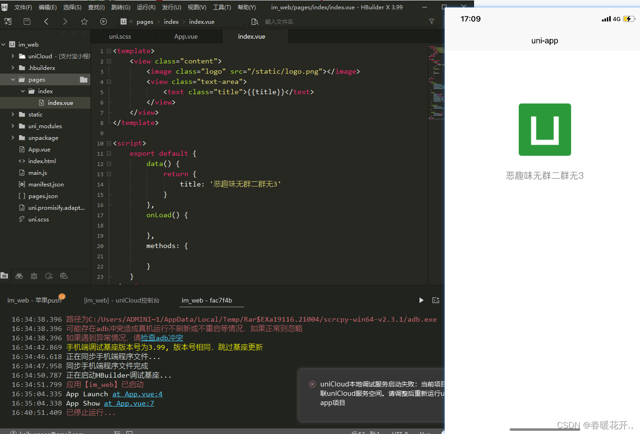Image resolution: width=640 pixels, height=434 pixels.
Task: Expand the uniCloud folder
Action: [x=13, y=56]
